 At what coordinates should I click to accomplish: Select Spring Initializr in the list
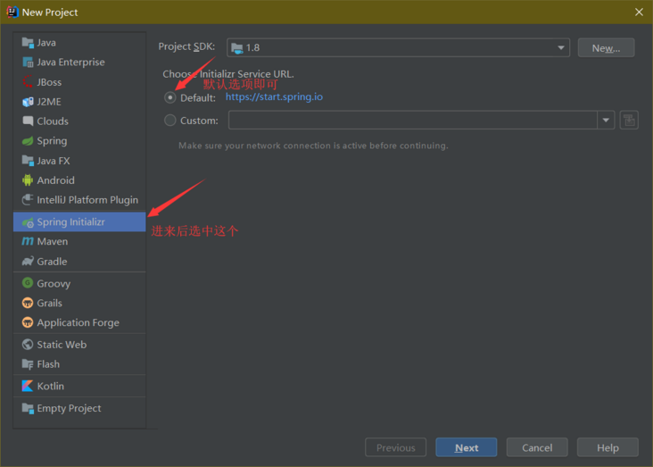79,221
